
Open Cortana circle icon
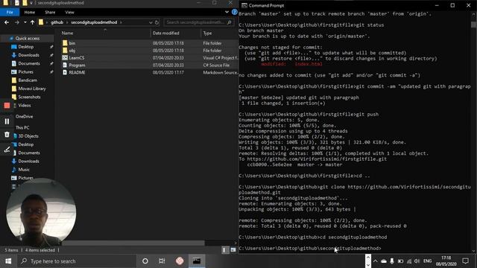coord(145,261)
